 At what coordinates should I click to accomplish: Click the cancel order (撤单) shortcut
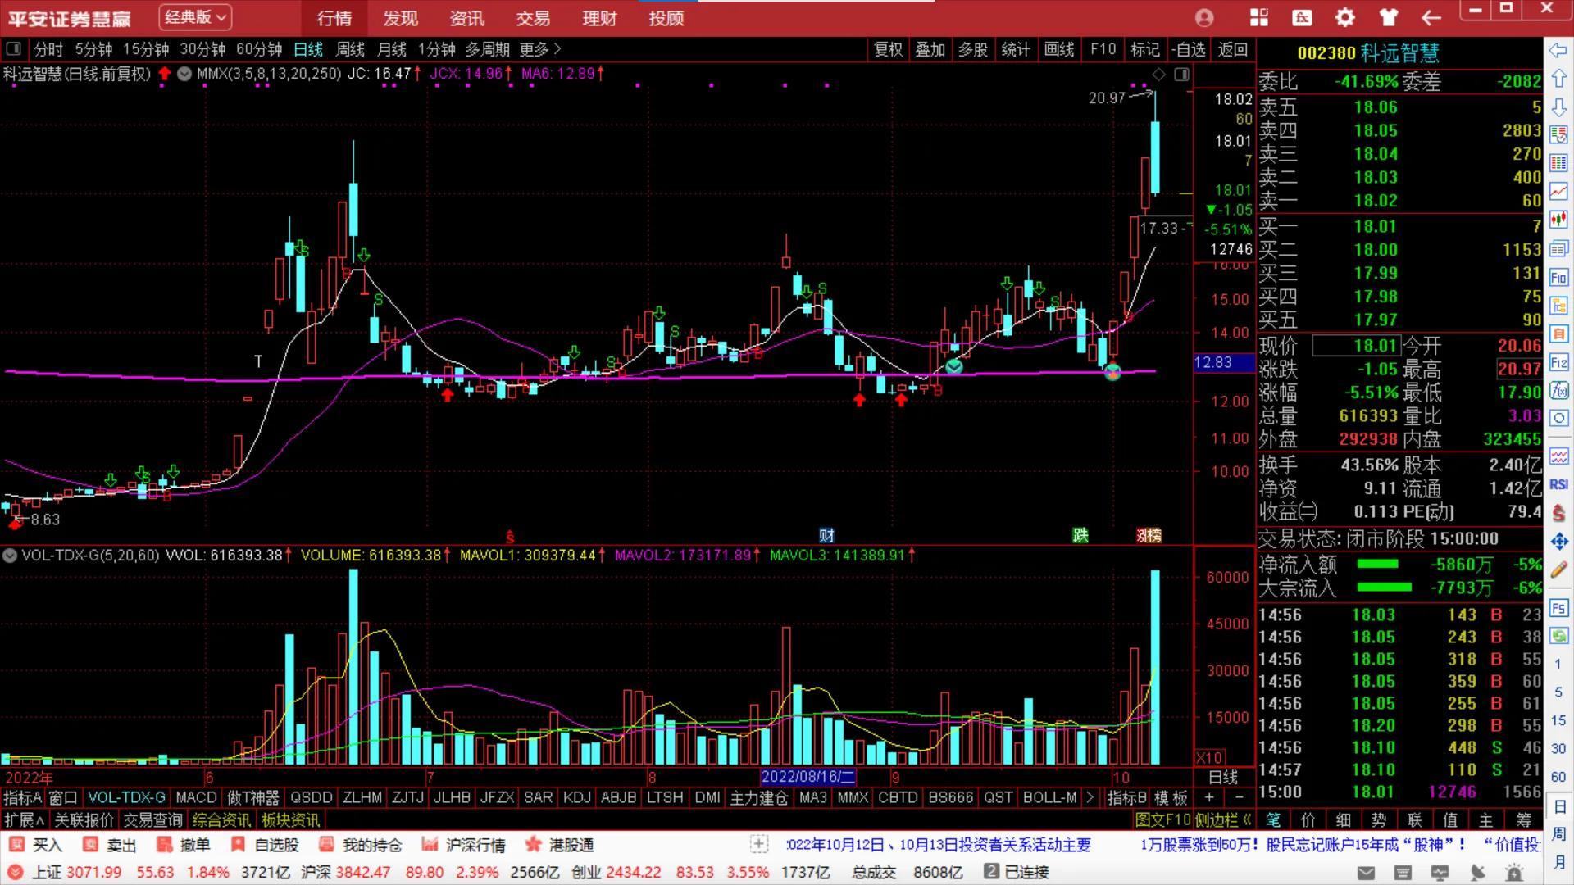(184, 845)
